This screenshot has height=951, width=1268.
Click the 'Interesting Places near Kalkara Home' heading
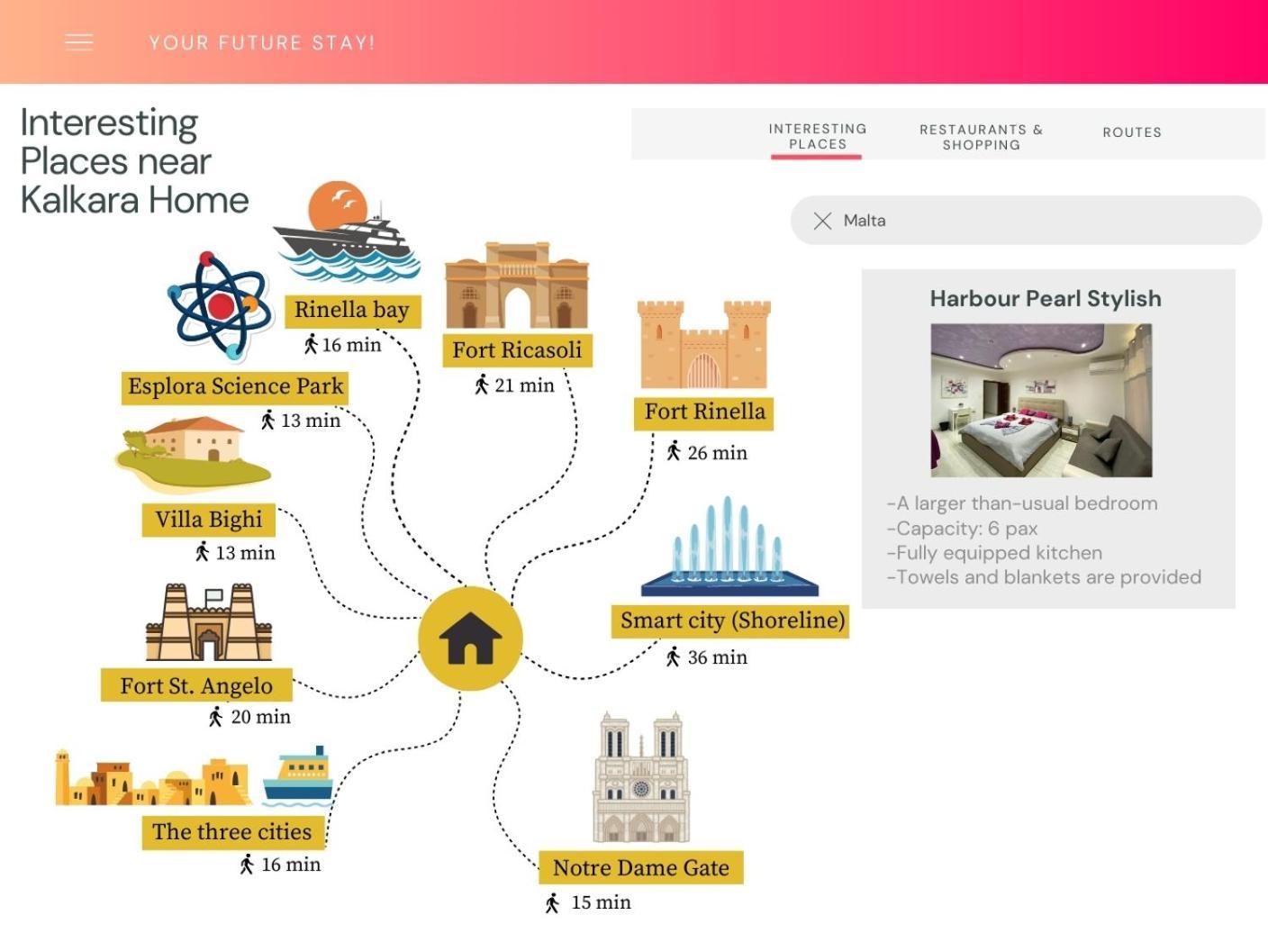(134, 161)
